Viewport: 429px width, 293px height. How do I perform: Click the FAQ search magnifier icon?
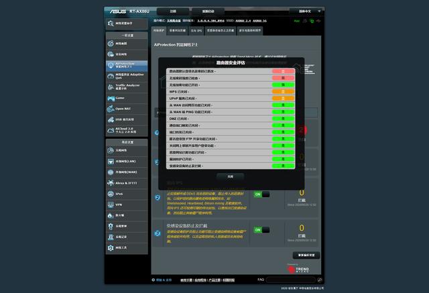tap(320, 280)
